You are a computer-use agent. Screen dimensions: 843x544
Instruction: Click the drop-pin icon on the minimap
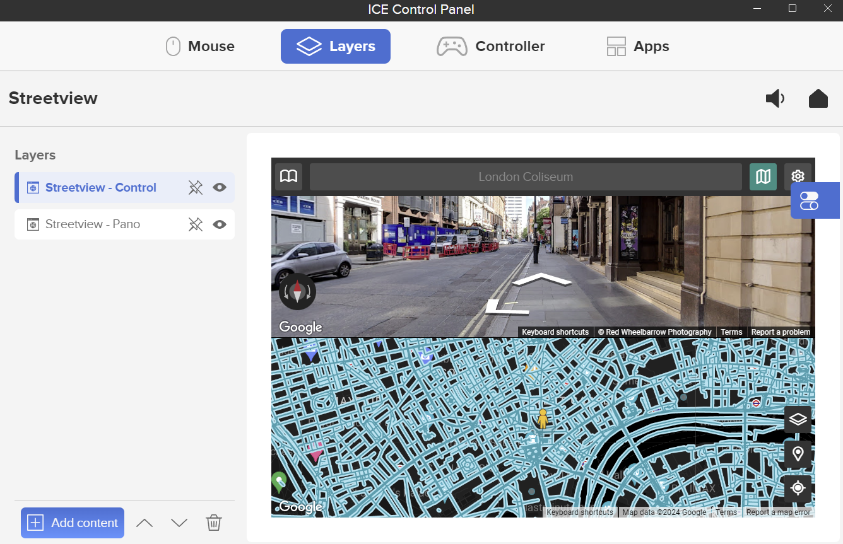click(x=798, y=454)
